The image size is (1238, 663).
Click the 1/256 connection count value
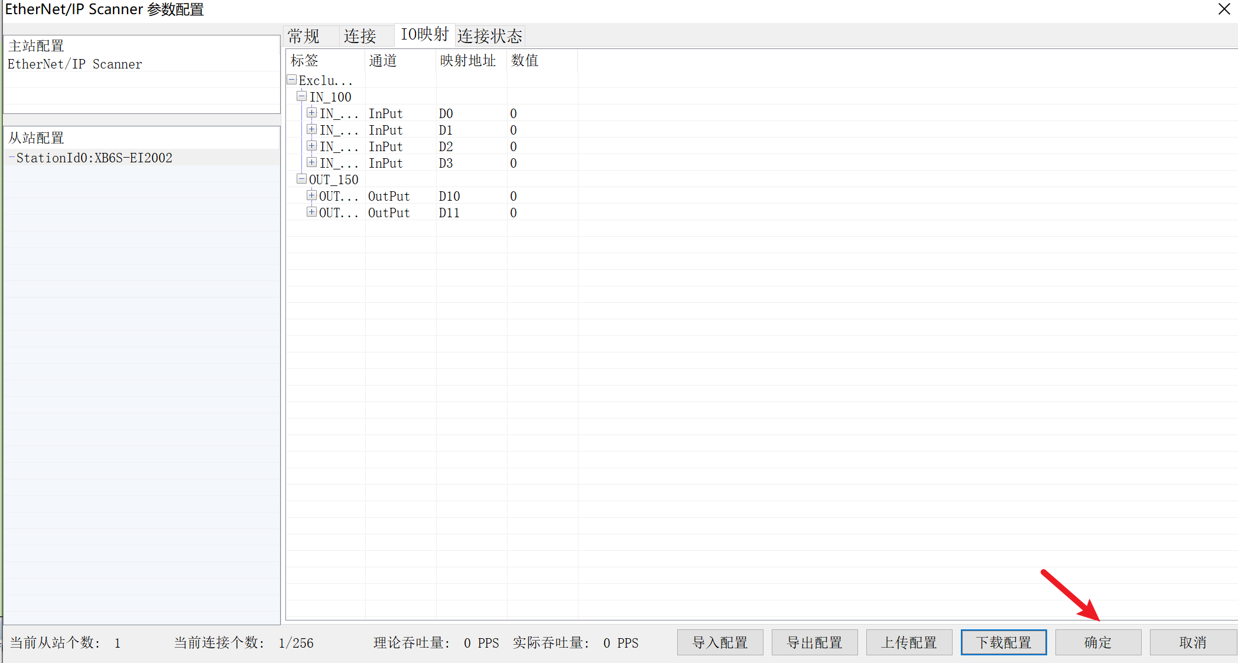click(296, 643)
